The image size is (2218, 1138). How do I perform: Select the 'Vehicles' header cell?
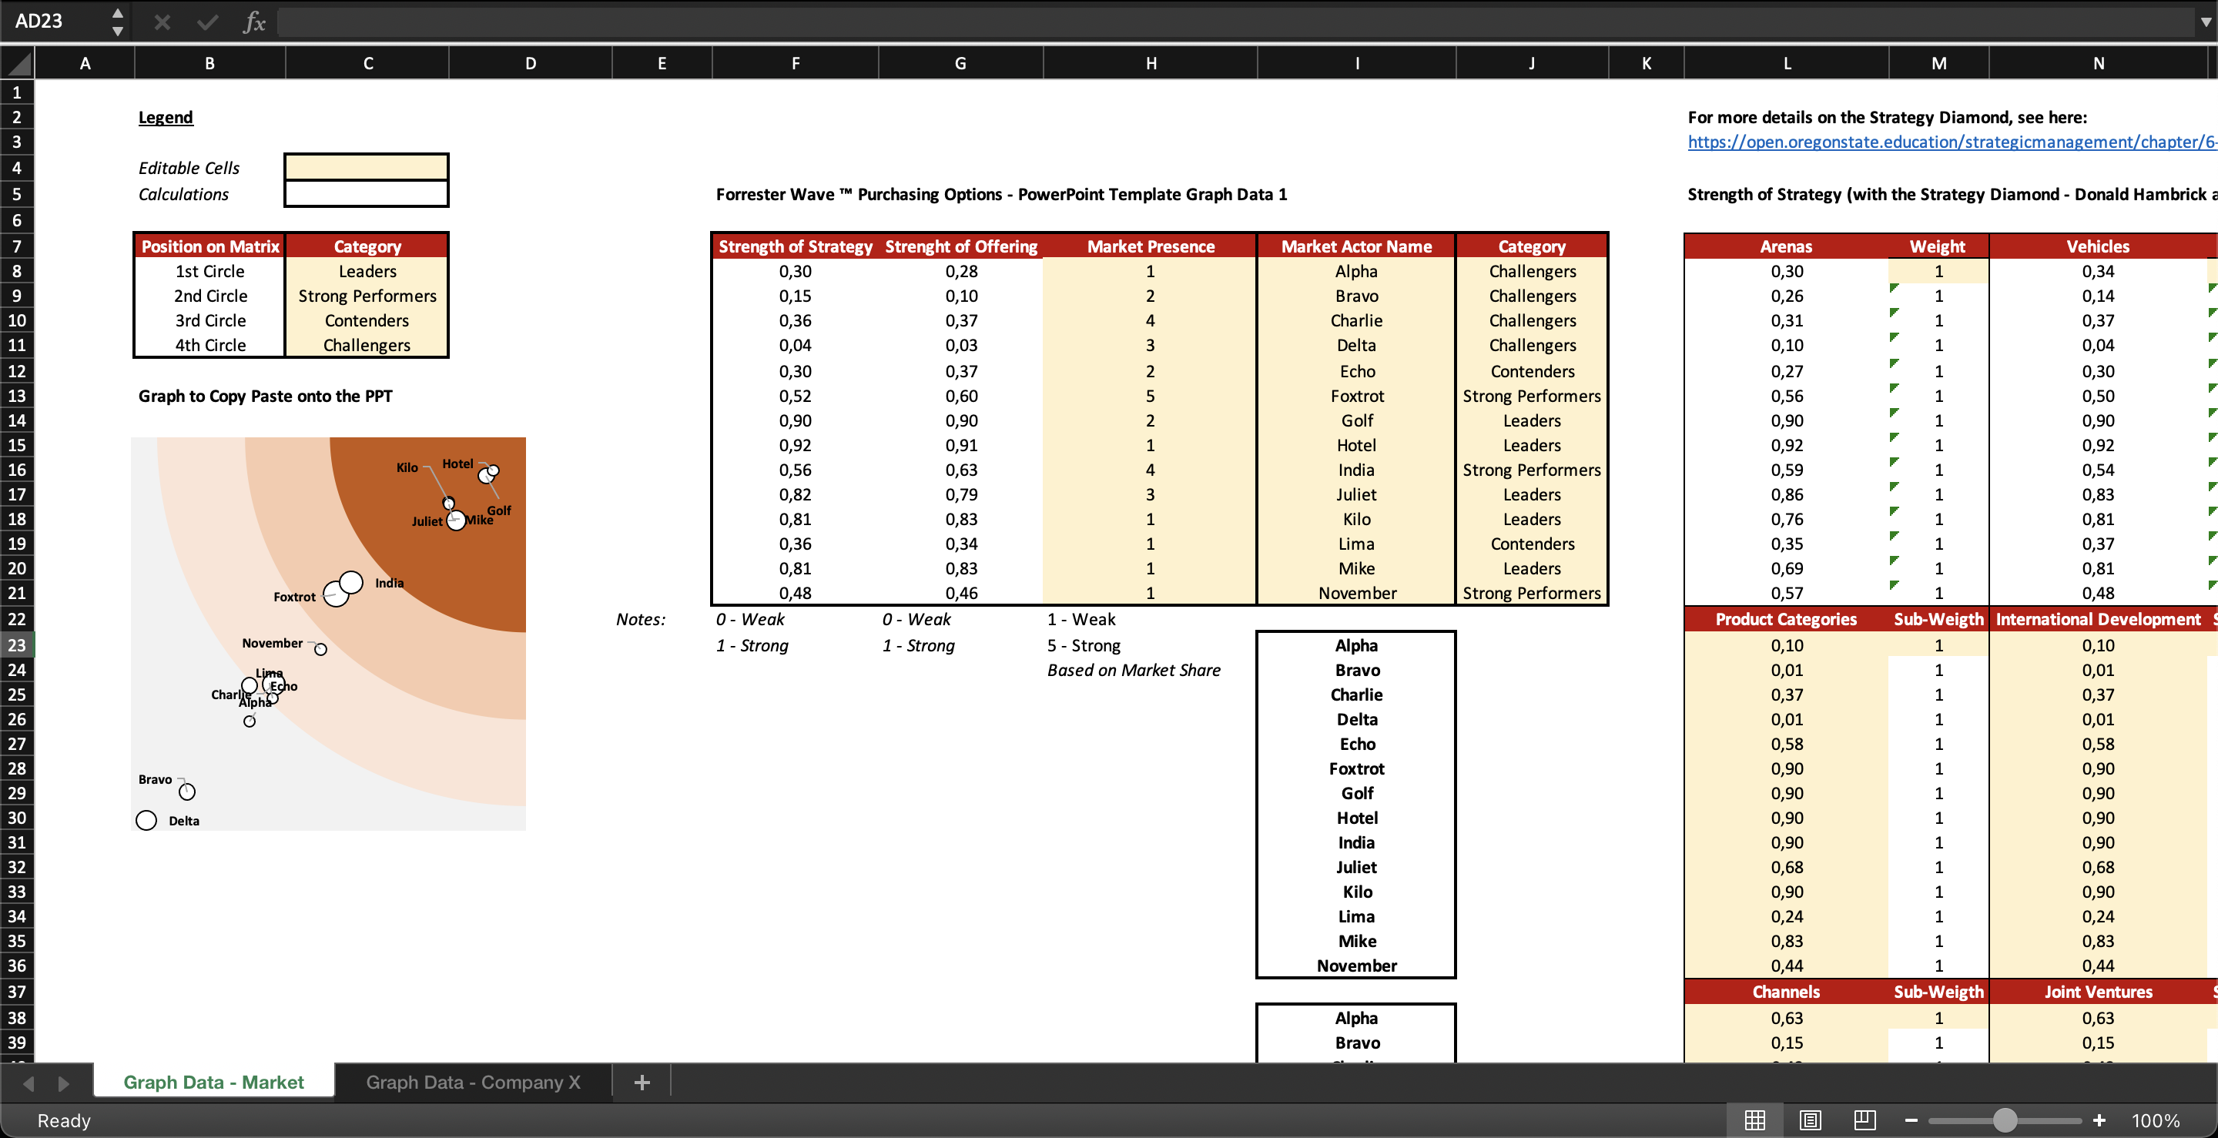[x=2099, y=246]
